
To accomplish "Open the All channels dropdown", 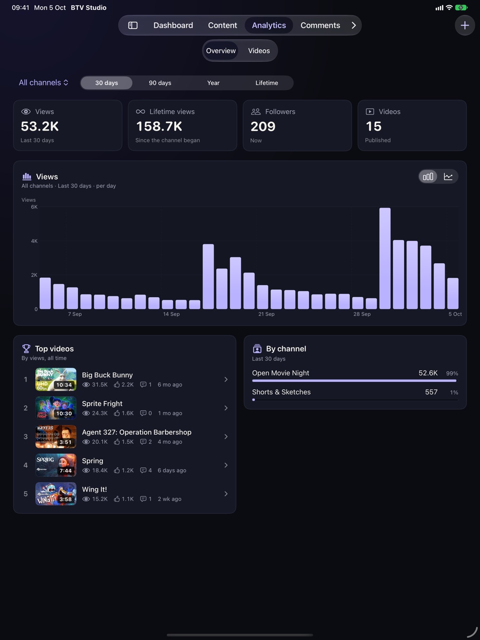I will [x=44, y=82].
